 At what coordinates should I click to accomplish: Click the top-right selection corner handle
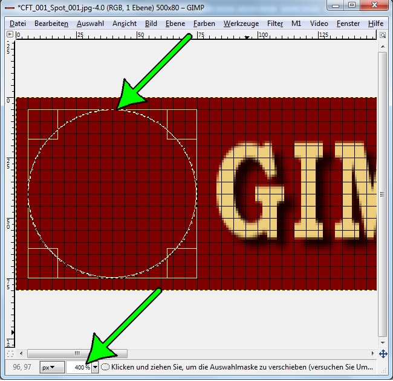point(182,124)
